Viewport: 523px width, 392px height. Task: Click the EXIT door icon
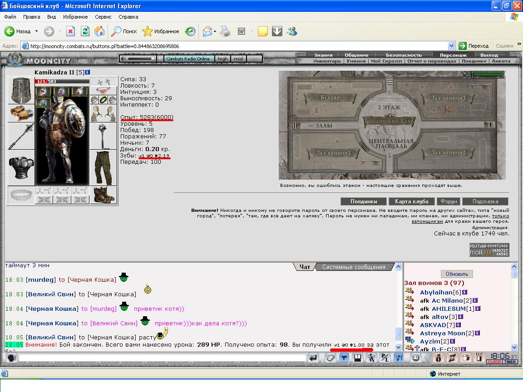pos(479,358)
